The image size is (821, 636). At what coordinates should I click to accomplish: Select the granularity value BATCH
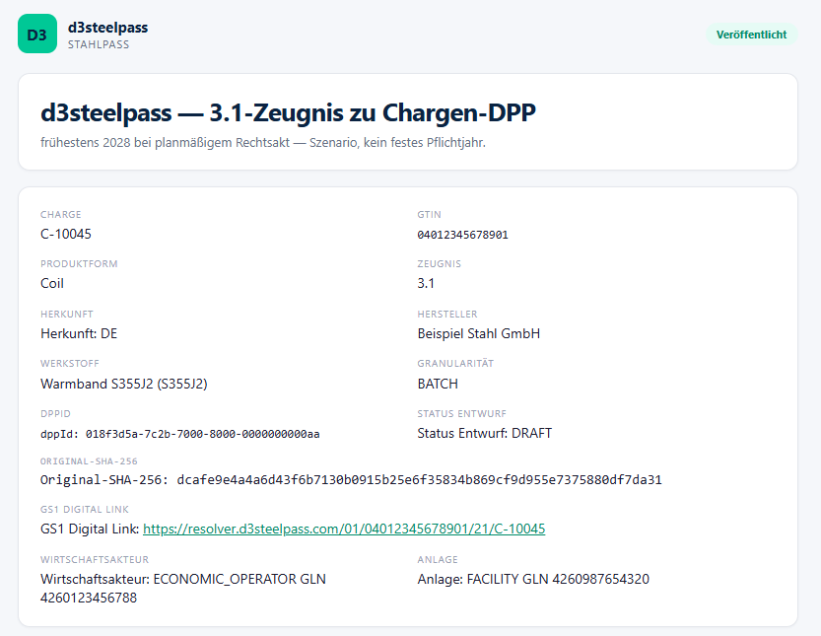coord(438,384)
